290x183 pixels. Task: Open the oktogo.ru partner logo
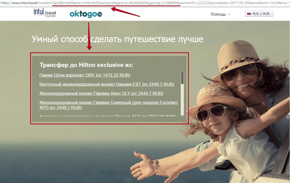click(86, 14)
